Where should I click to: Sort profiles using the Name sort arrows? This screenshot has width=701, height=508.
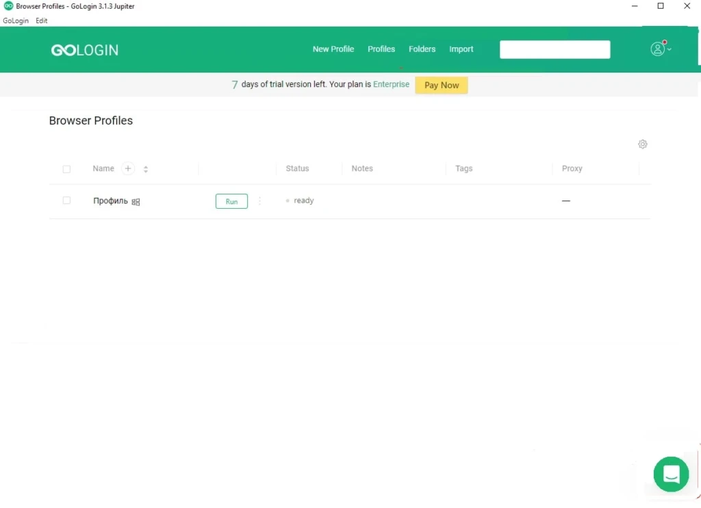pos(146,169)
